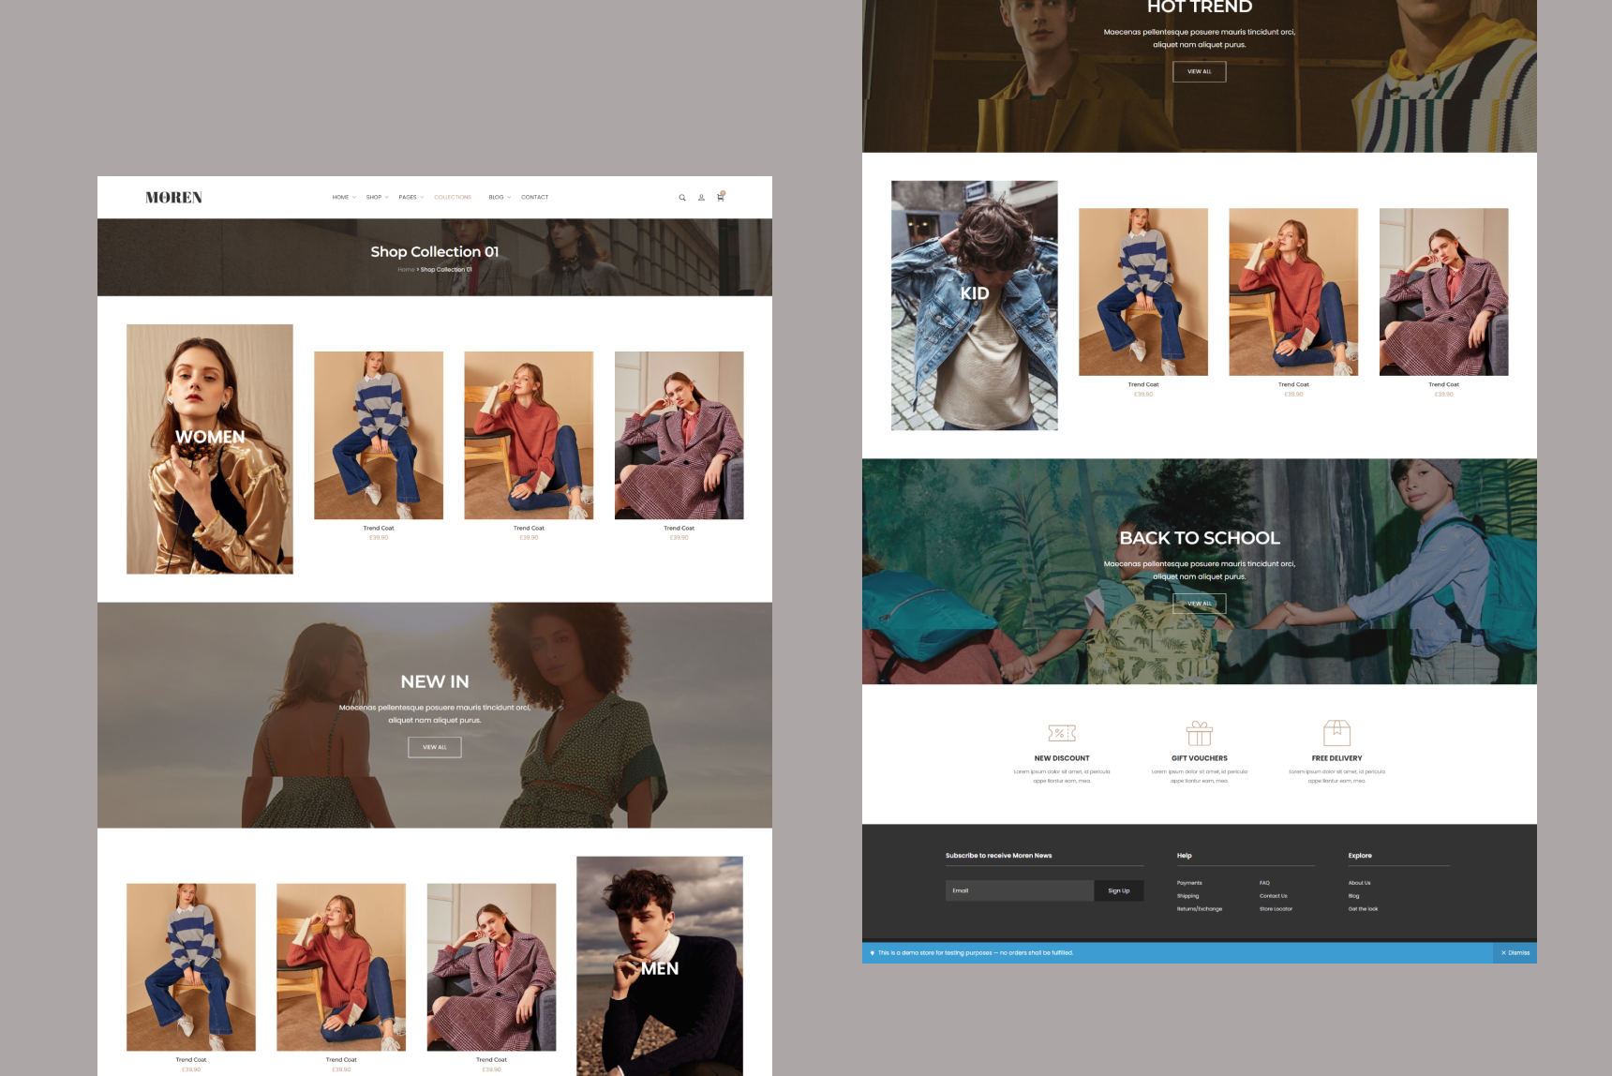The height and width of the screenshot is (1076, 1612).
Task: Click the MOREN logo
Action: point(174,198)
